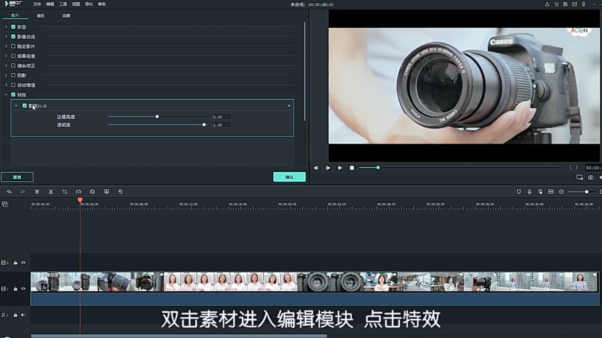
Task: Mute audio track 1 speaker icon
Action: 23,315
